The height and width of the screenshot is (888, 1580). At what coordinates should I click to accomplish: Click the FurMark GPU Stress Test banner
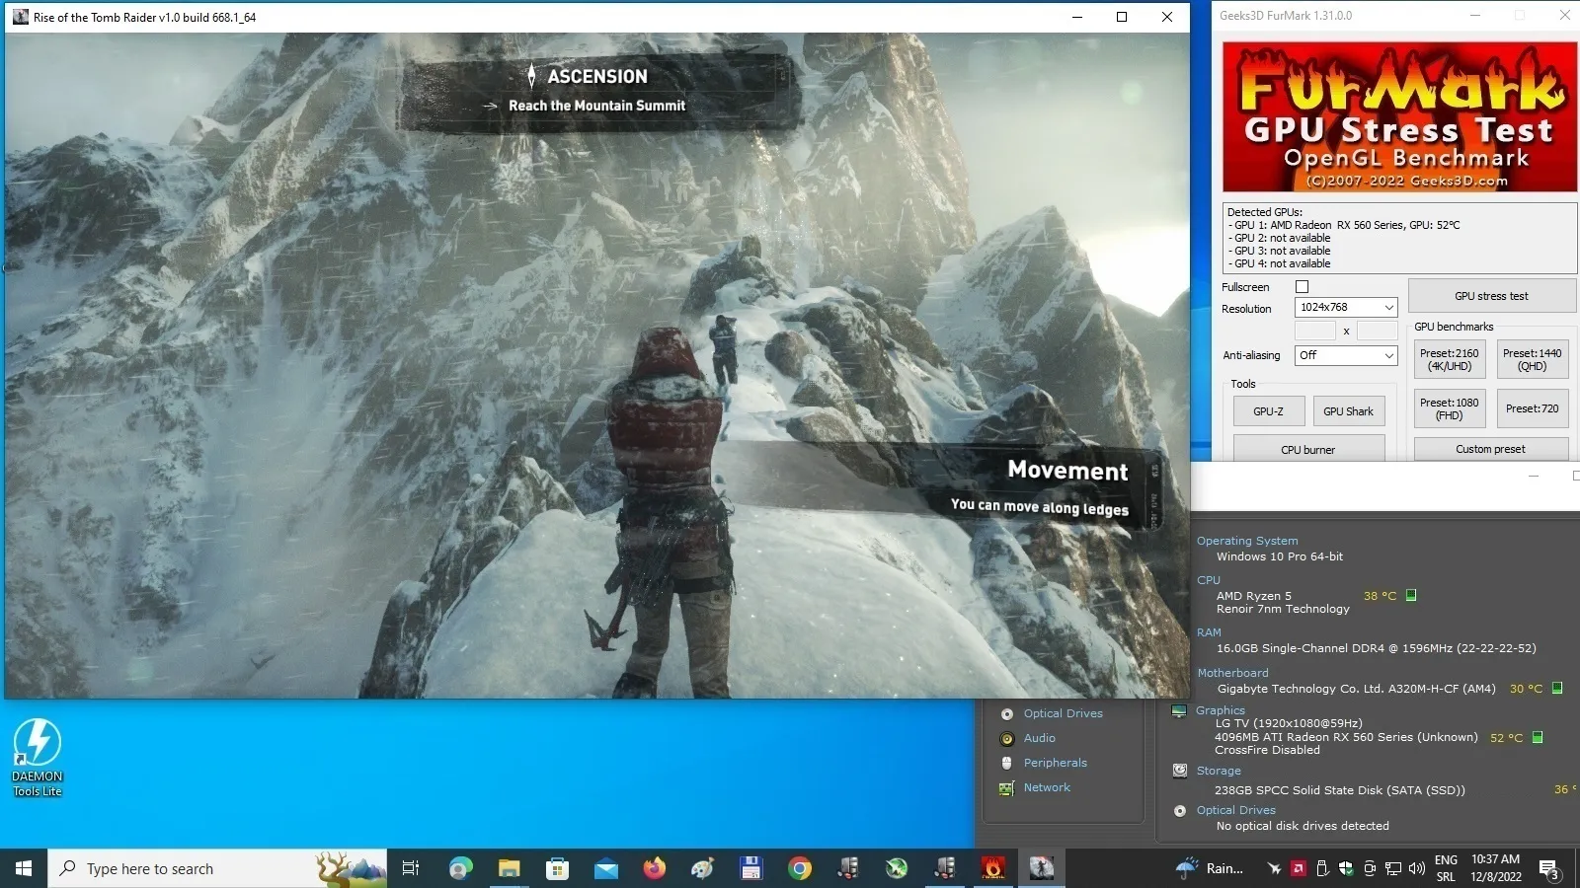[1399, 116]
